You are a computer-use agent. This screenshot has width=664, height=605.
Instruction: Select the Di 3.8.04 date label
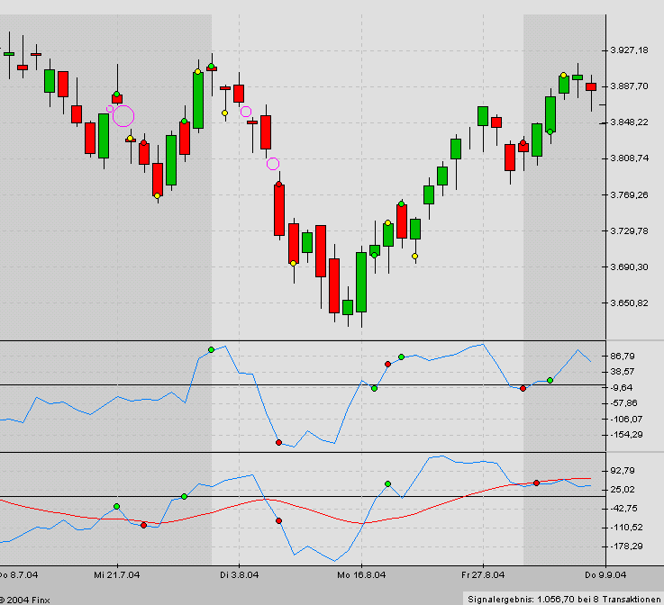[x=238, y=573]
